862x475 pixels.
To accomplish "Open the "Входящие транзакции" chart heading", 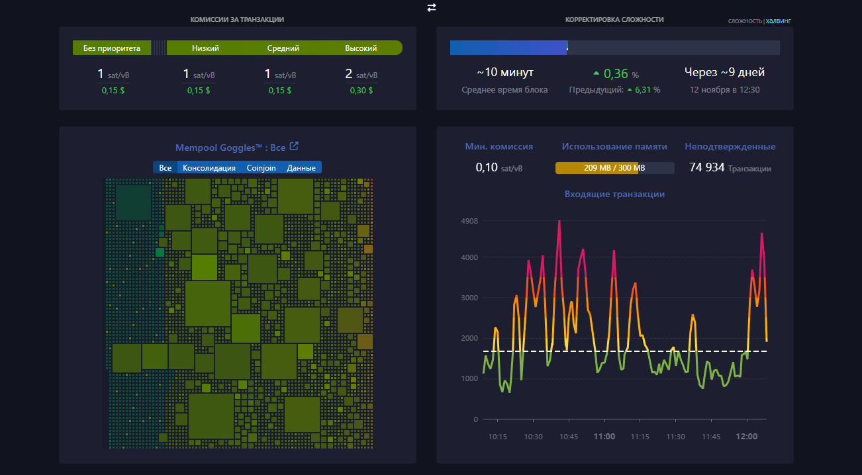I will click(614, 194).
